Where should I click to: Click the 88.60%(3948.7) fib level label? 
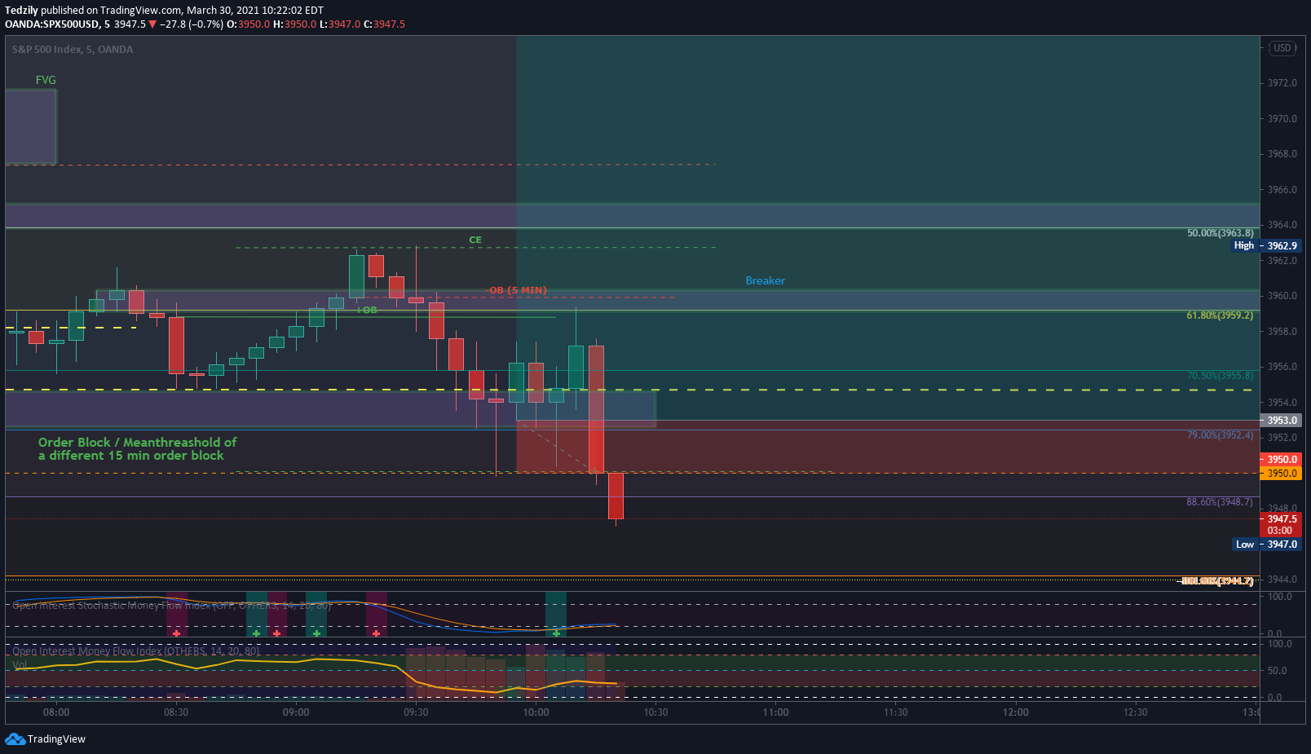click(1220, 502)
